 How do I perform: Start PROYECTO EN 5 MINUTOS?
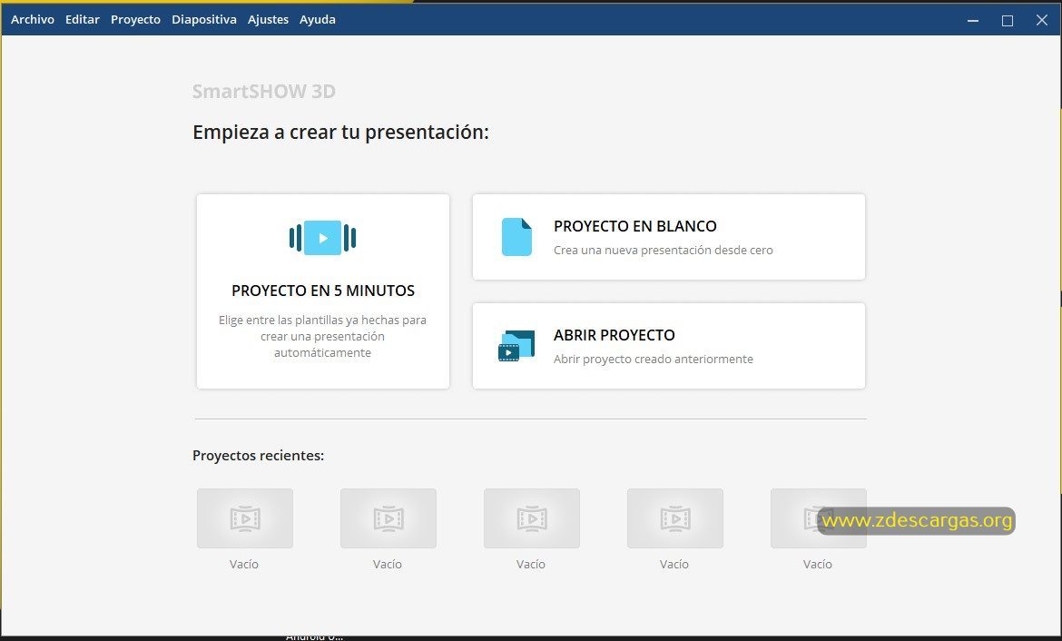pyautogui.click(x=323, y=291)
